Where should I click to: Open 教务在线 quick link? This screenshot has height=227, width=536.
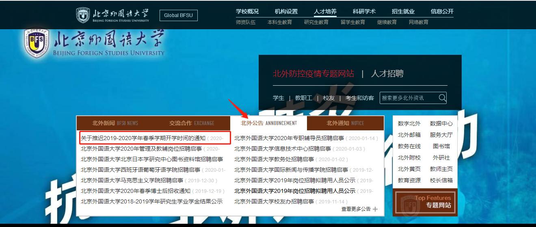click(409, 146)
